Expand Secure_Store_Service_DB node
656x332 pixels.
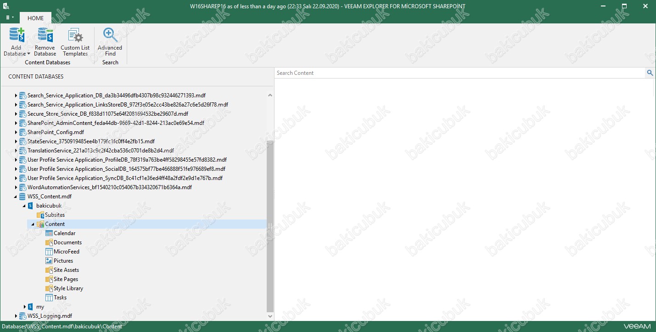click(16, 114)
